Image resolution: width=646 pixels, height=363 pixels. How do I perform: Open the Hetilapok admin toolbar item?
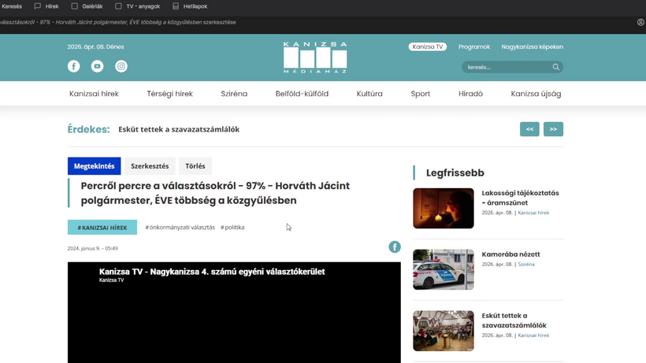190,6
